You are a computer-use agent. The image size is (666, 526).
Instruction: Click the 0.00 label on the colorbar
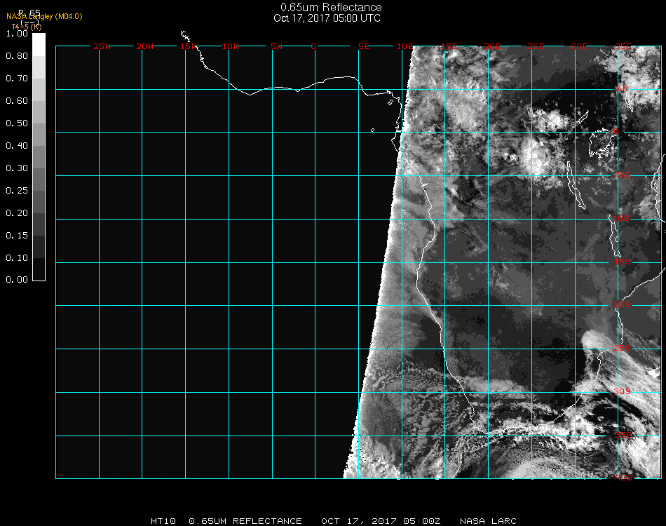coord(16,280)
